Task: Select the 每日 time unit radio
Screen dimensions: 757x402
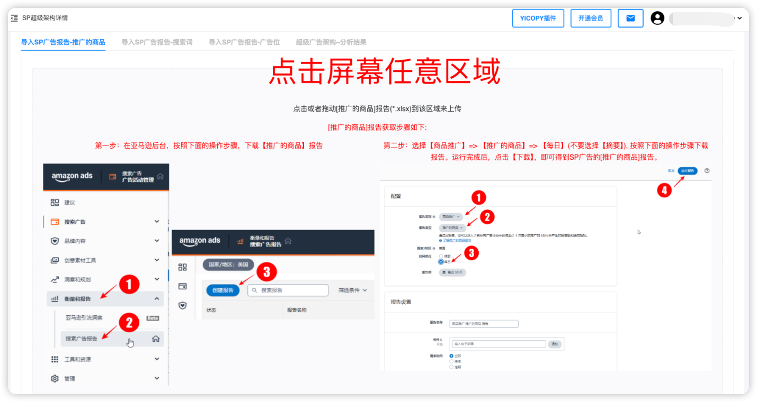Action: 441,261
